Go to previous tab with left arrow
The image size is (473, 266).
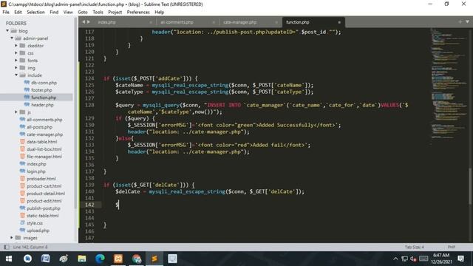point(84,21)
